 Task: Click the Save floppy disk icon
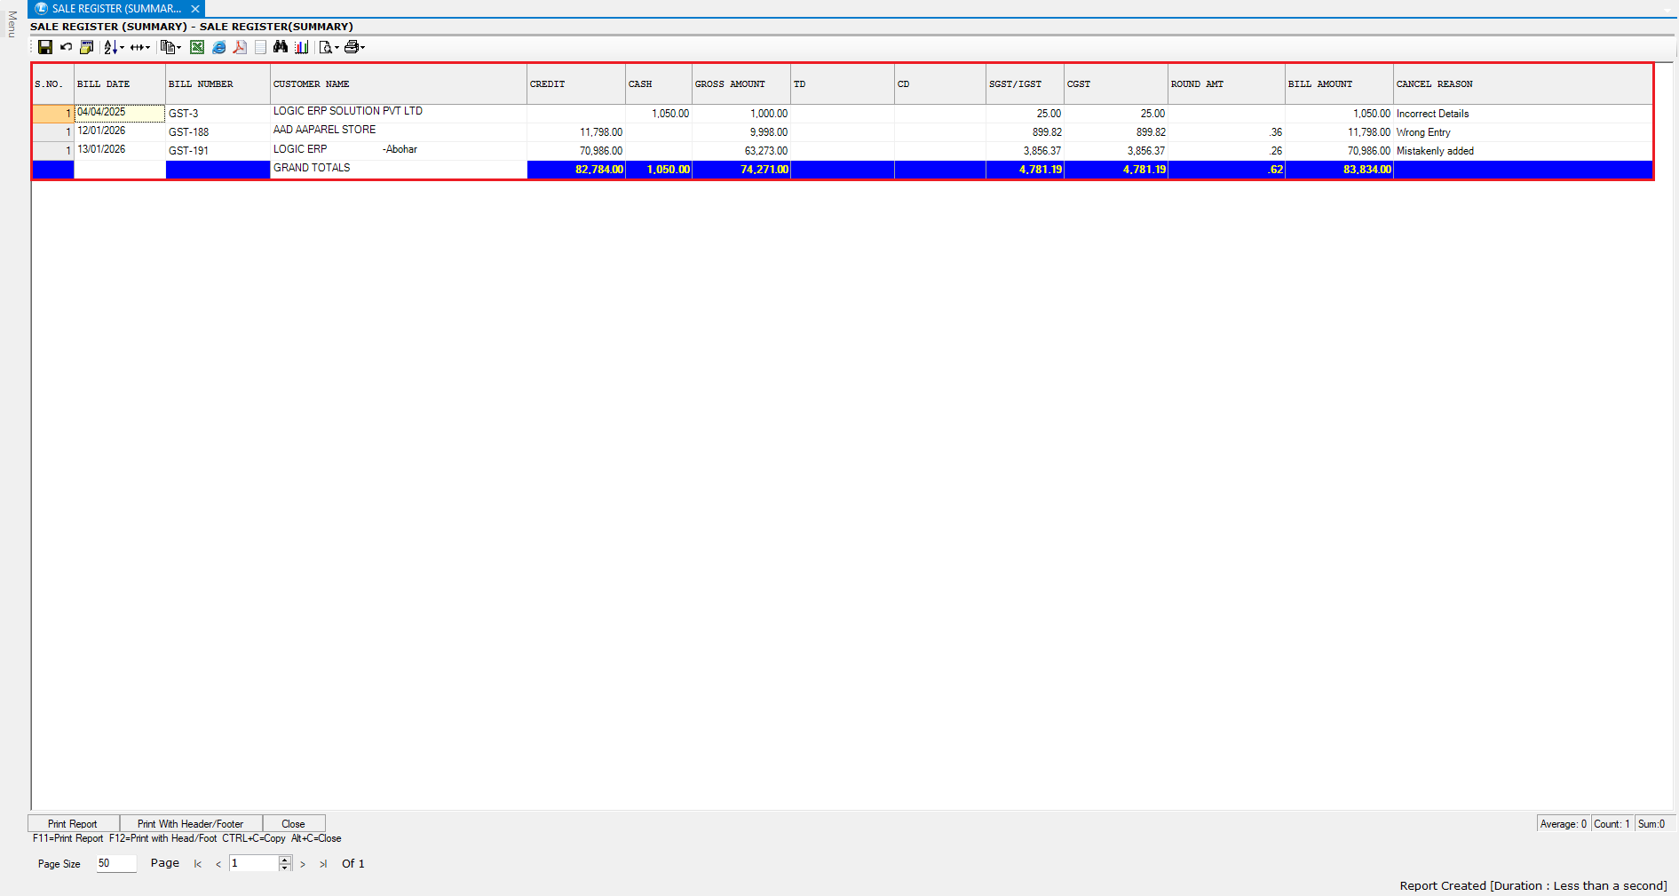click(x=45, y=48)
